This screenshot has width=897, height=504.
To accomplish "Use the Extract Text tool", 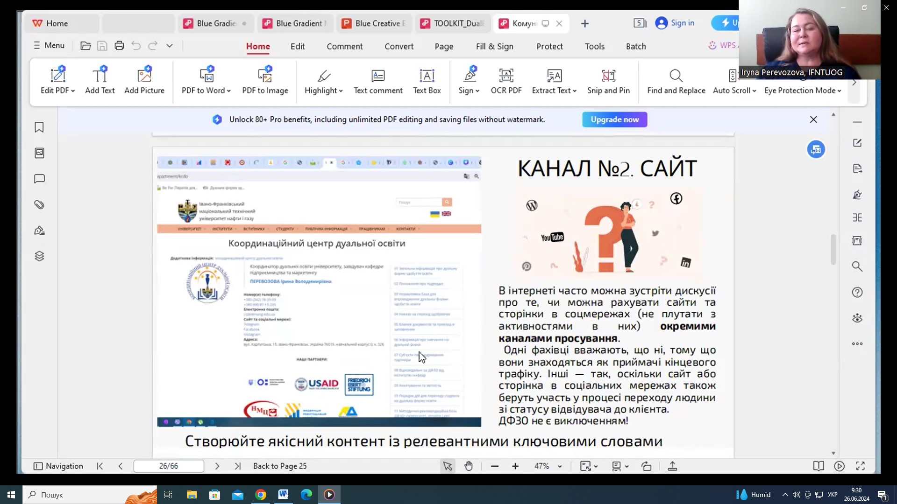I will (x=554, y=80).
